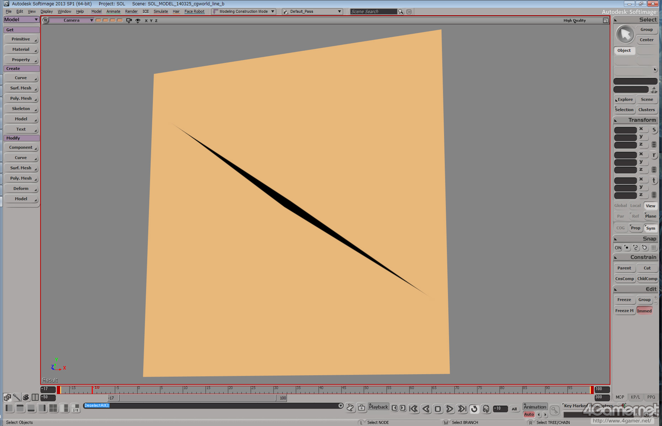Click the CnsComp button
The height and width of the screenshot is (426, 662).
tap(624, 279)
